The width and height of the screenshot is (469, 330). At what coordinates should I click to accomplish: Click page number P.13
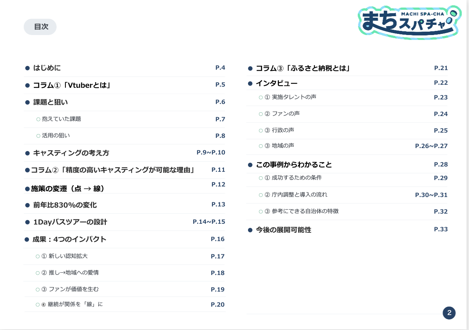pos(218,205)
